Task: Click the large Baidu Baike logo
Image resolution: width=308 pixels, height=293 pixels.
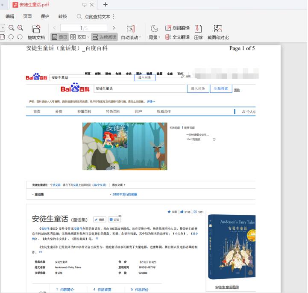Action: pos(75,88)
